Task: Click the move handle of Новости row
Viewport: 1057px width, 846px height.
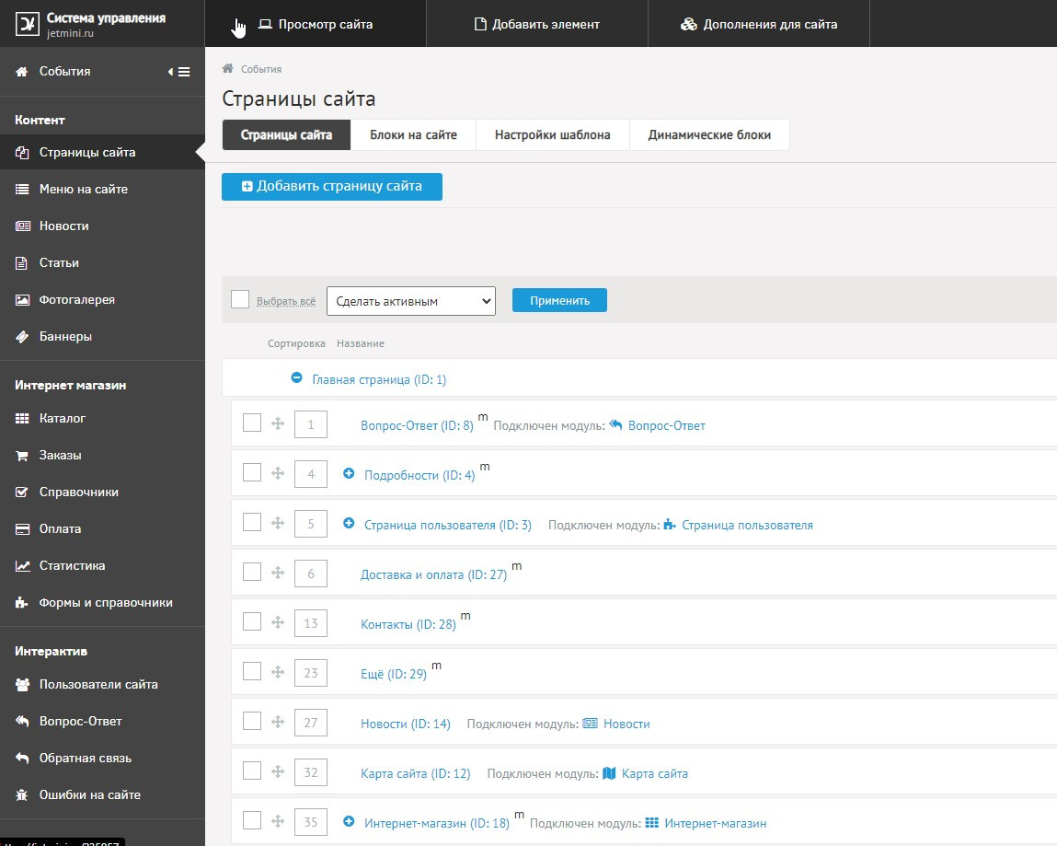Action: pos(278,722)
